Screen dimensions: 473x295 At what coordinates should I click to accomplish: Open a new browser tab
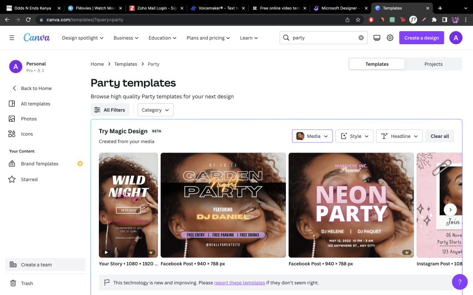(440, 8)
